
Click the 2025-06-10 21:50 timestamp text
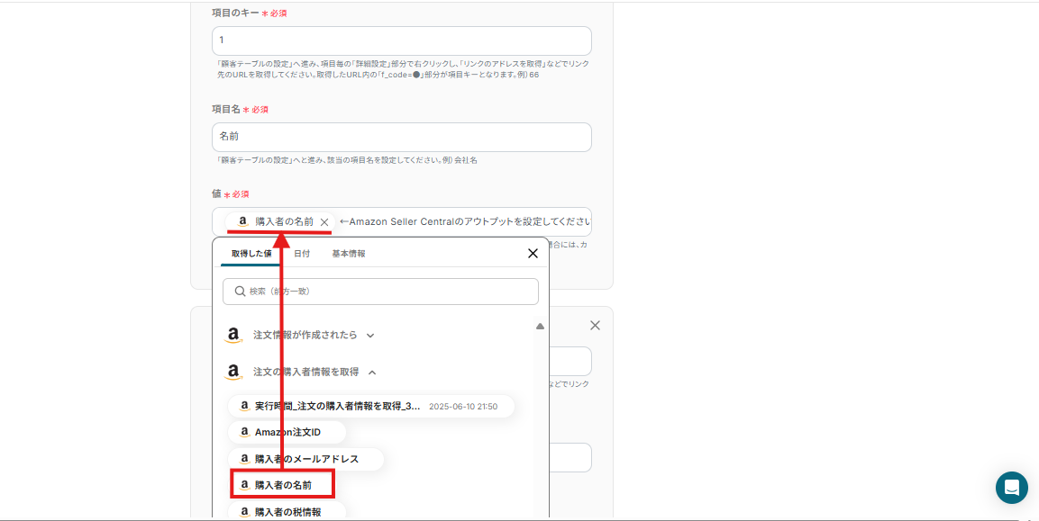(x=463, y=407)
